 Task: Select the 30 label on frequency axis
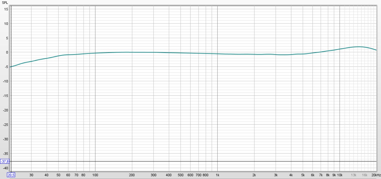click(31, 175)
